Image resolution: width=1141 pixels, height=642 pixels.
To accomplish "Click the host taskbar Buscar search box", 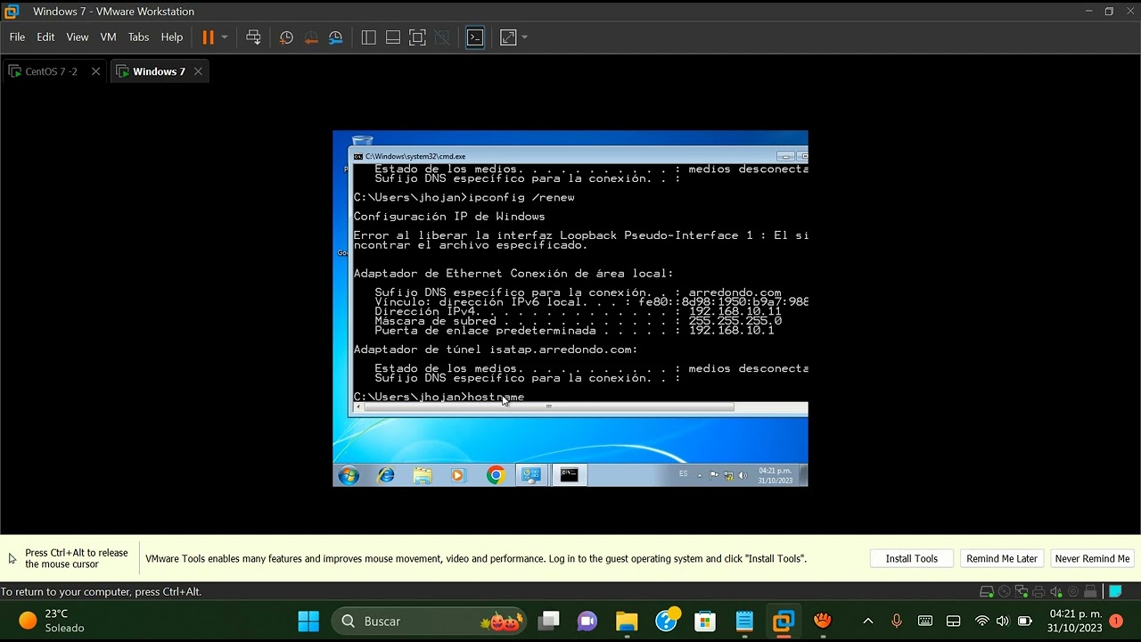I will [428, 621].
